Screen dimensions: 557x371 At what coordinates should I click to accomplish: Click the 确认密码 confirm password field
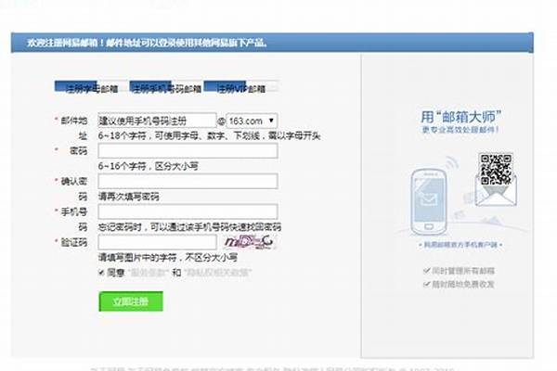[188, 181]
